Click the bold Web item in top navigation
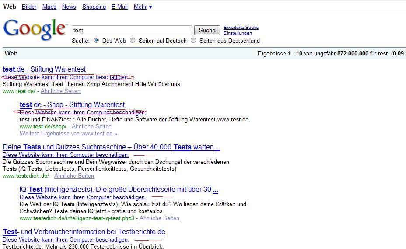Image resolution: width=406 pixels, height=249 pixels. coord(10,7)
